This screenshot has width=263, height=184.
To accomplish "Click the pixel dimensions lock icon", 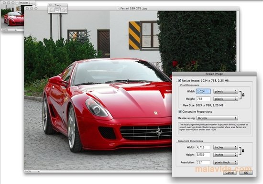I will coord(243,95).
